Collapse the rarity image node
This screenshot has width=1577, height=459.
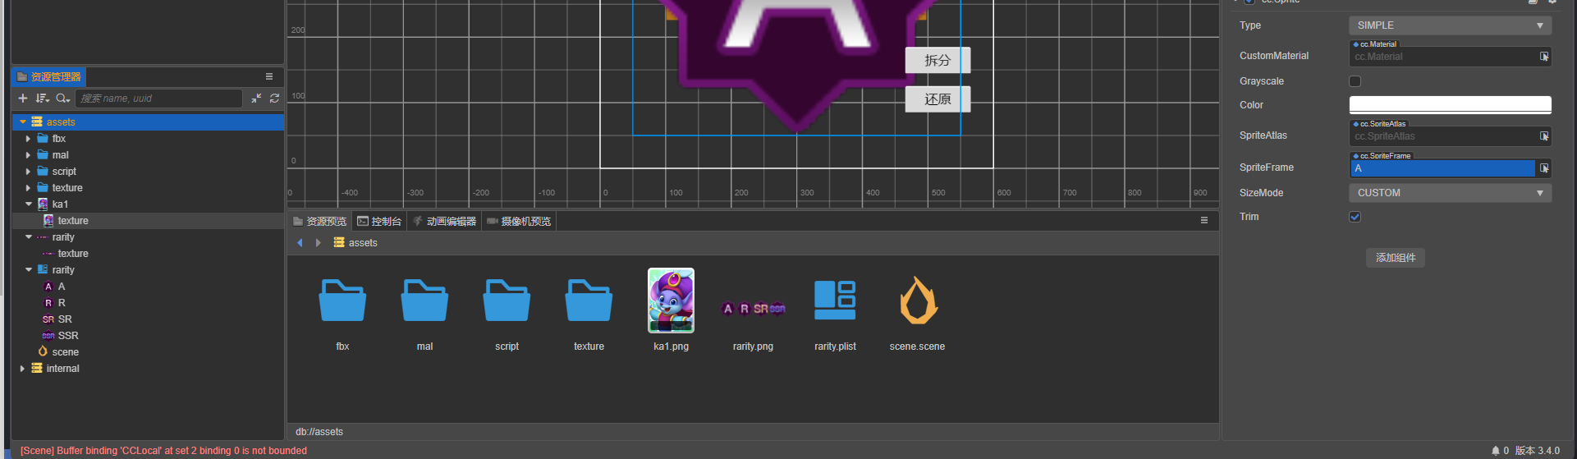click(x=28, y=237)
